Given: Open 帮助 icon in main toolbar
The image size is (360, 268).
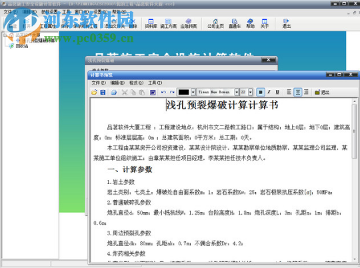Looking at the screenshot, I should [x=250, y=23].
